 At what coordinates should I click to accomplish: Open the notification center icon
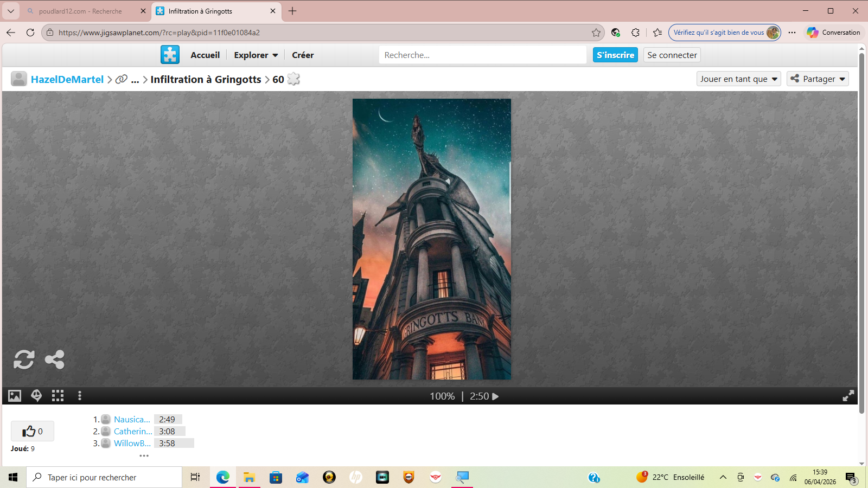[851, 478]
